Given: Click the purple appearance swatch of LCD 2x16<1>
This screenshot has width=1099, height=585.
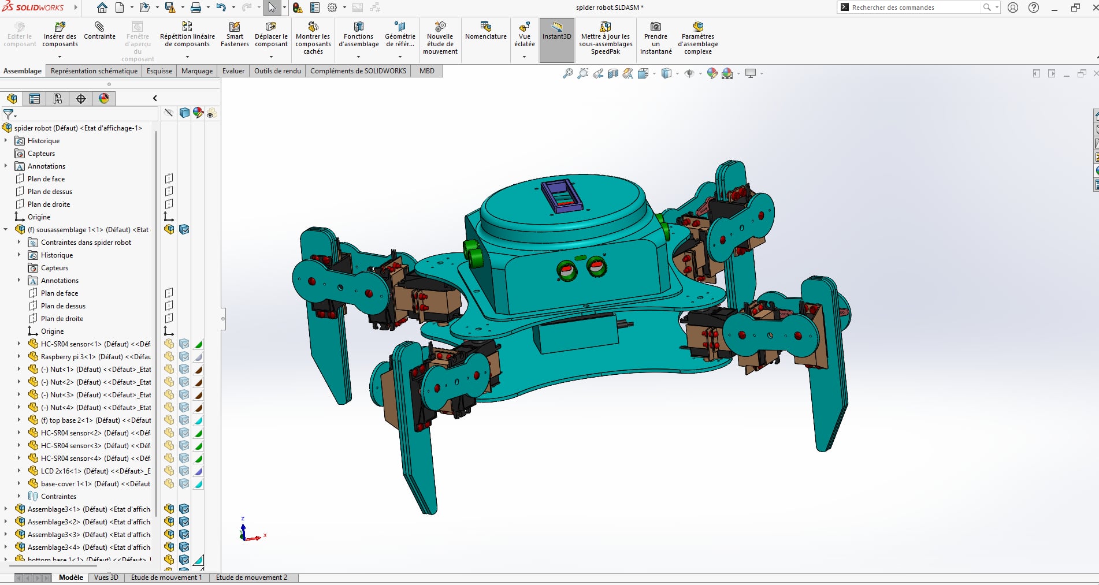Looking at the screenshot, I should click(x=198, y=471).
